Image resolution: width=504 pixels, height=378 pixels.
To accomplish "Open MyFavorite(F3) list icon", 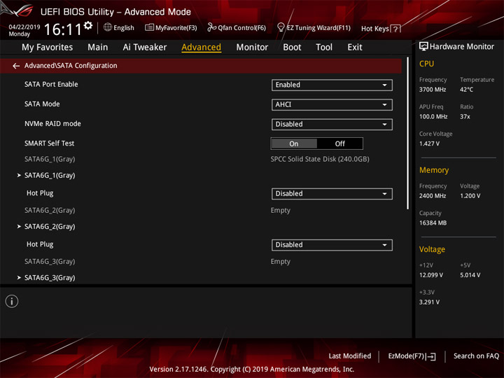I will 149,27.
